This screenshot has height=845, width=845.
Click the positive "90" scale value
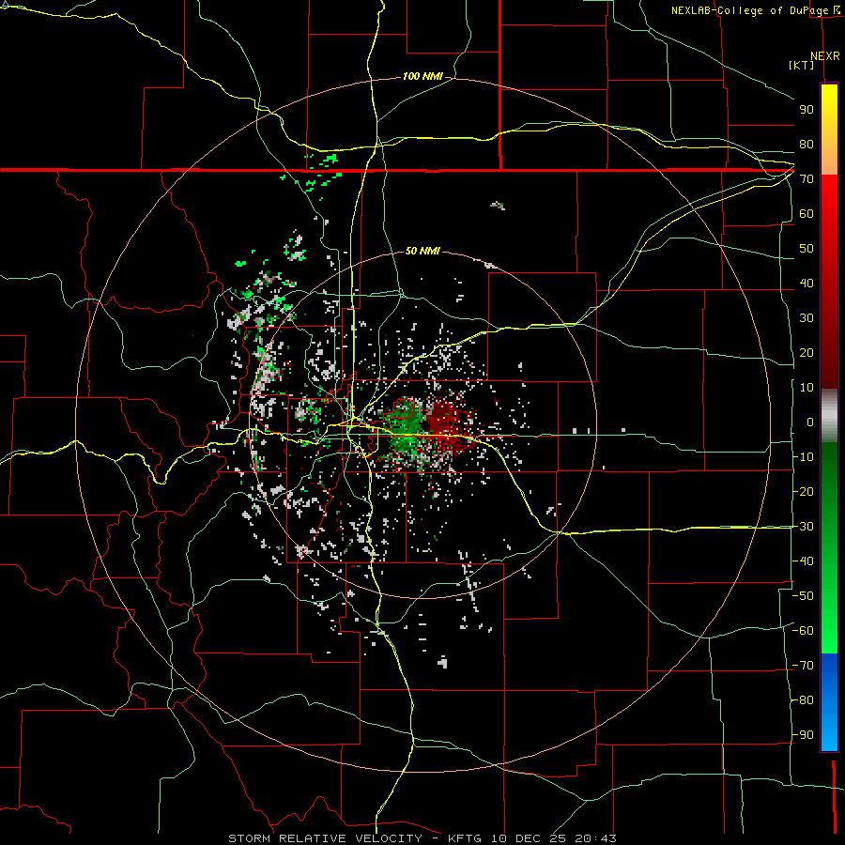807,110
